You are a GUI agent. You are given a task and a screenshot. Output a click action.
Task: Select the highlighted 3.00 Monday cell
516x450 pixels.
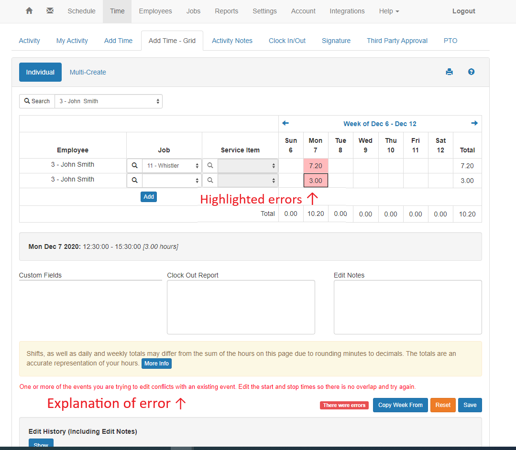(316, 181)
